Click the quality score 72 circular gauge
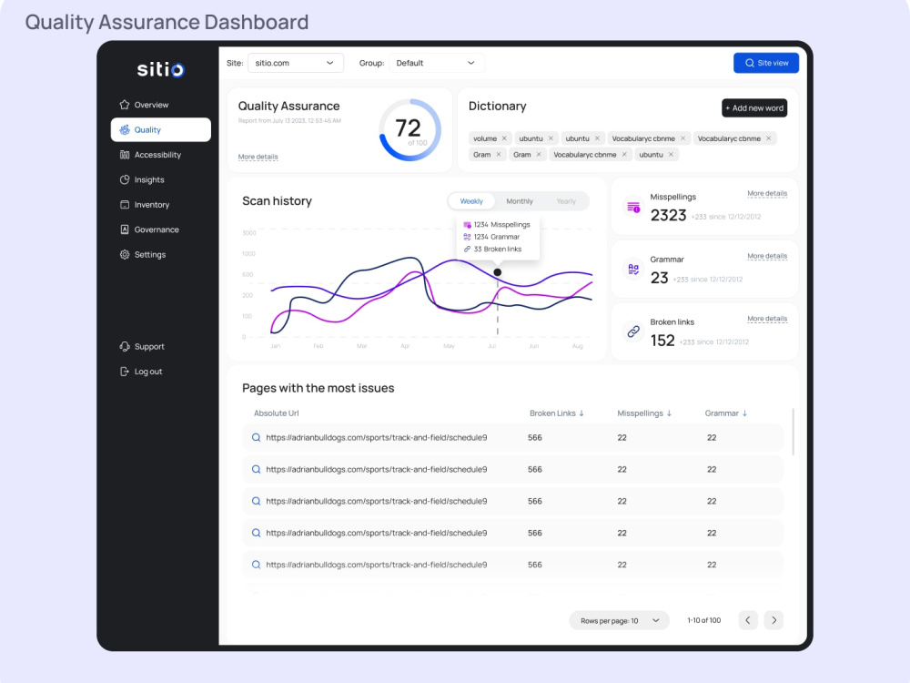910x683 pixels. pos(409,130)
